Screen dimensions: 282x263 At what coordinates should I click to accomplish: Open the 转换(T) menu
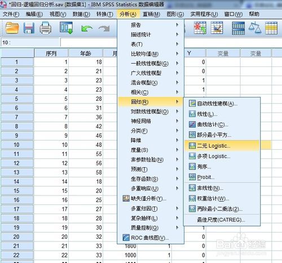pyautogui.click(x=105, y=14)
